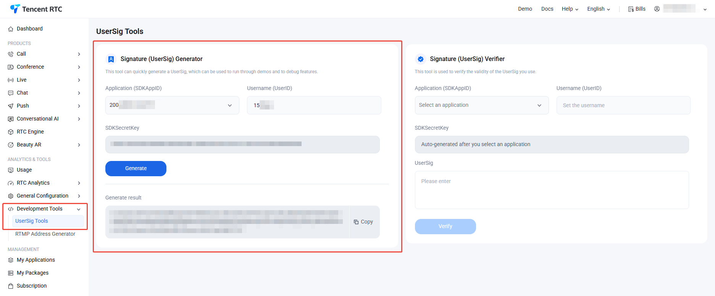Click the Generate result text box
715x296 pixels.
tap(227, 222)
